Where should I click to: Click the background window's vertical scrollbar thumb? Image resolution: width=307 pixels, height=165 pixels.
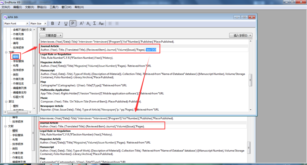[x=249, y=148]
